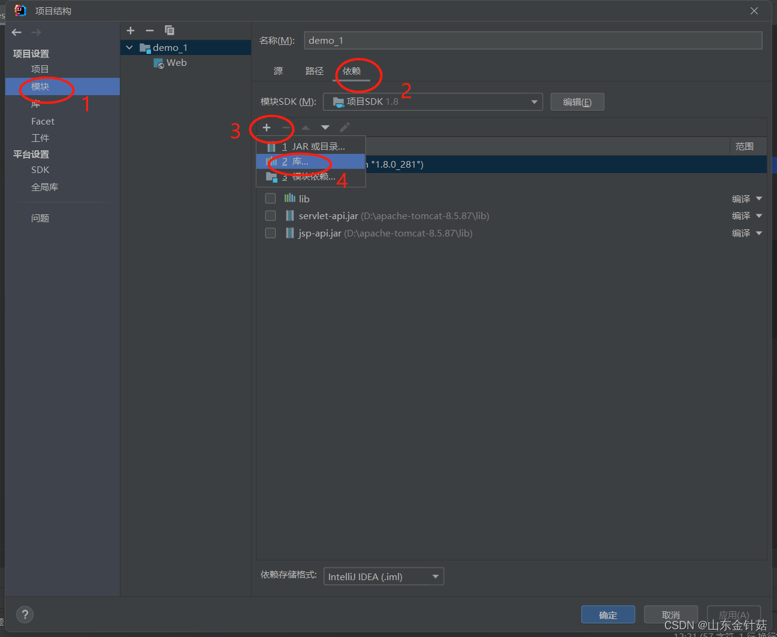The width and height of the screenshot is (777, 637).
Task: Click the Web facet icon
Action: coord(159,63)
